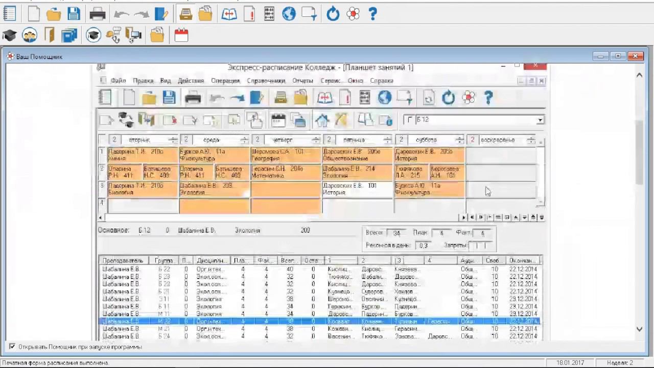Click the black graduation cap icon at far left
Image resolution: width=654 pixels, height=368 pixels.
pos(10,35)
